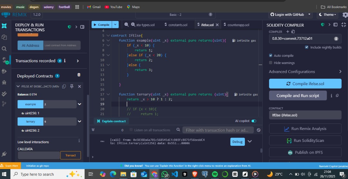Toggle Listen on all transactions checkbox
Image resolution: width=348 pixels, height=179 pixels.
131,130
